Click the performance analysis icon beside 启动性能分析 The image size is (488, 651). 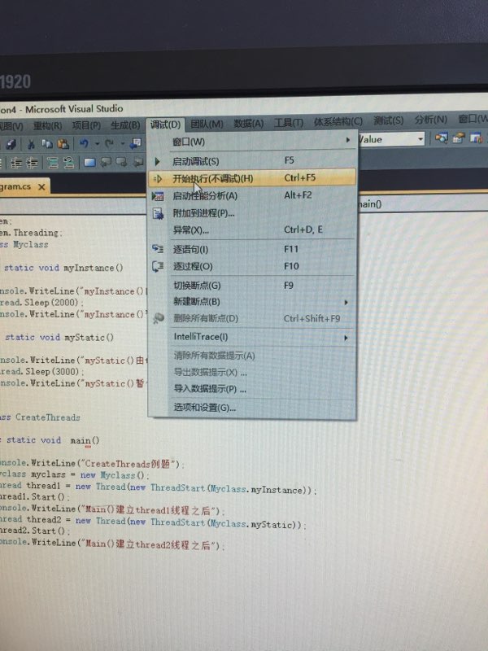coord(158,196)
